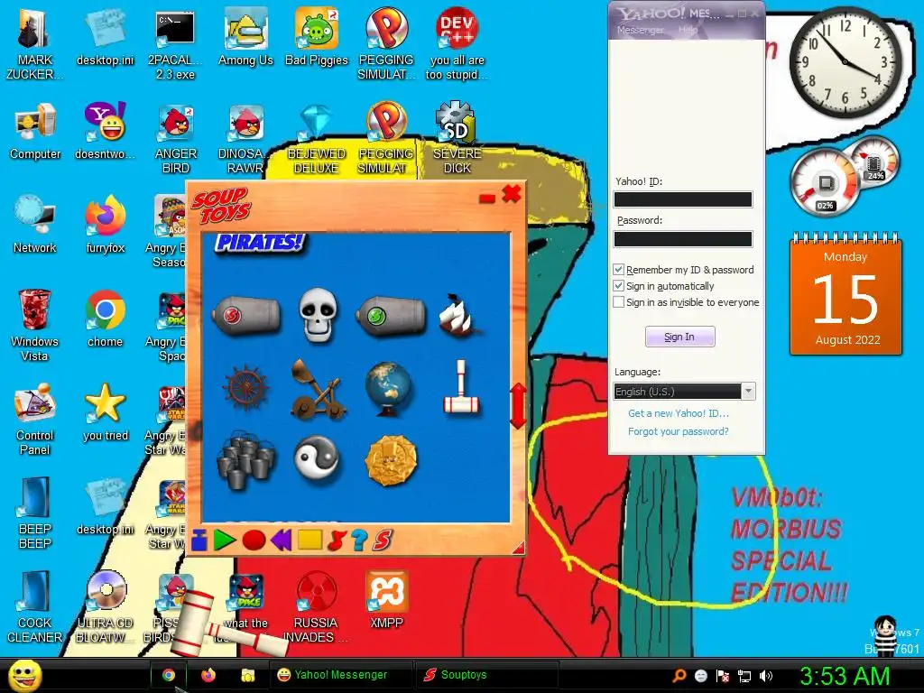Click the 3:53 AM taskbar clock
This screenshot has width=924, height=693.
(x=844, y=675)
